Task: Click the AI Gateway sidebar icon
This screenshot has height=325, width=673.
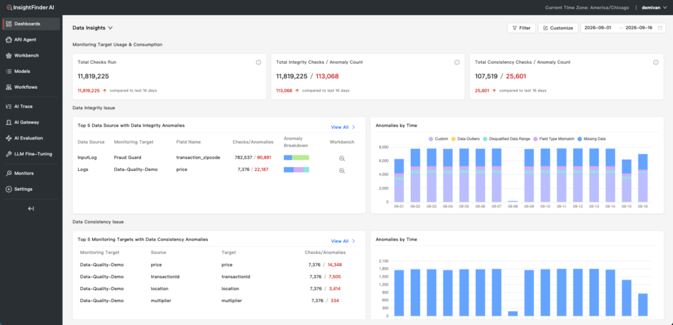Action: tap(8, 122)
